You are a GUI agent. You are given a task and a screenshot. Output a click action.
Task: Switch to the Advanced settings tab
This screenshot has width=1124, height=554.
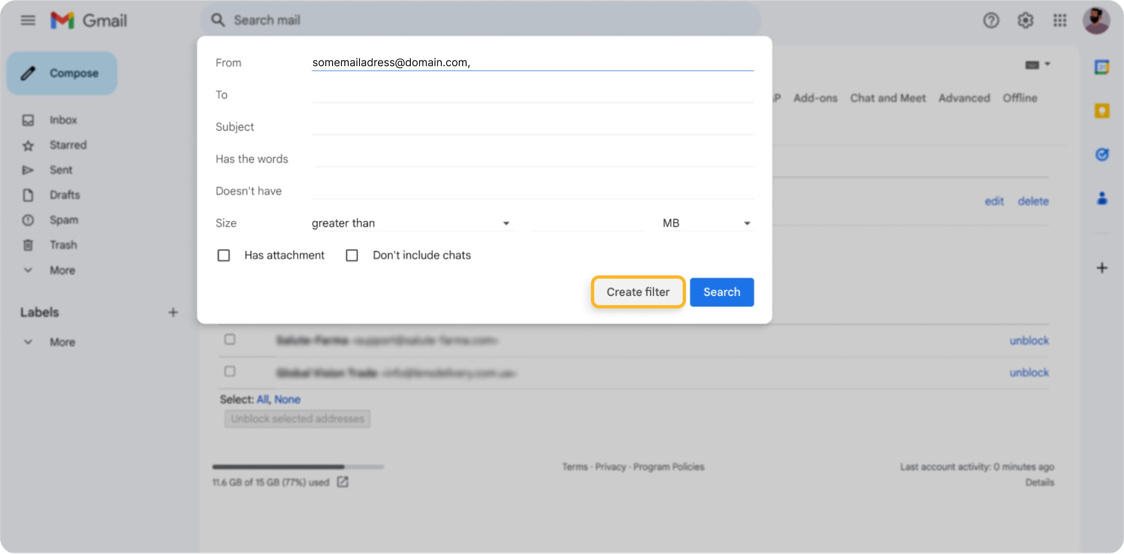pos(964,98)
